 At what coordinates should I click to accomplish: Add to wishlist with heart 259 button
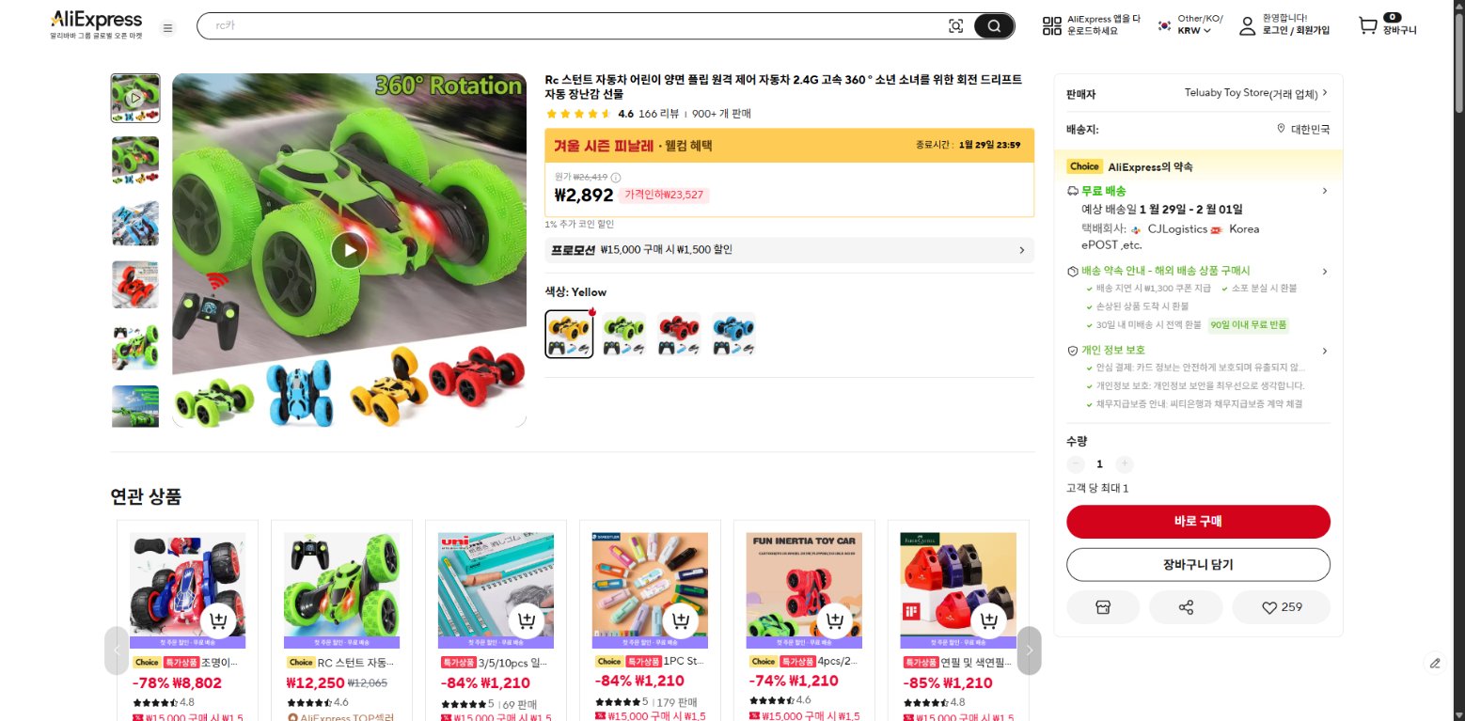click(x=1282, y=607)
